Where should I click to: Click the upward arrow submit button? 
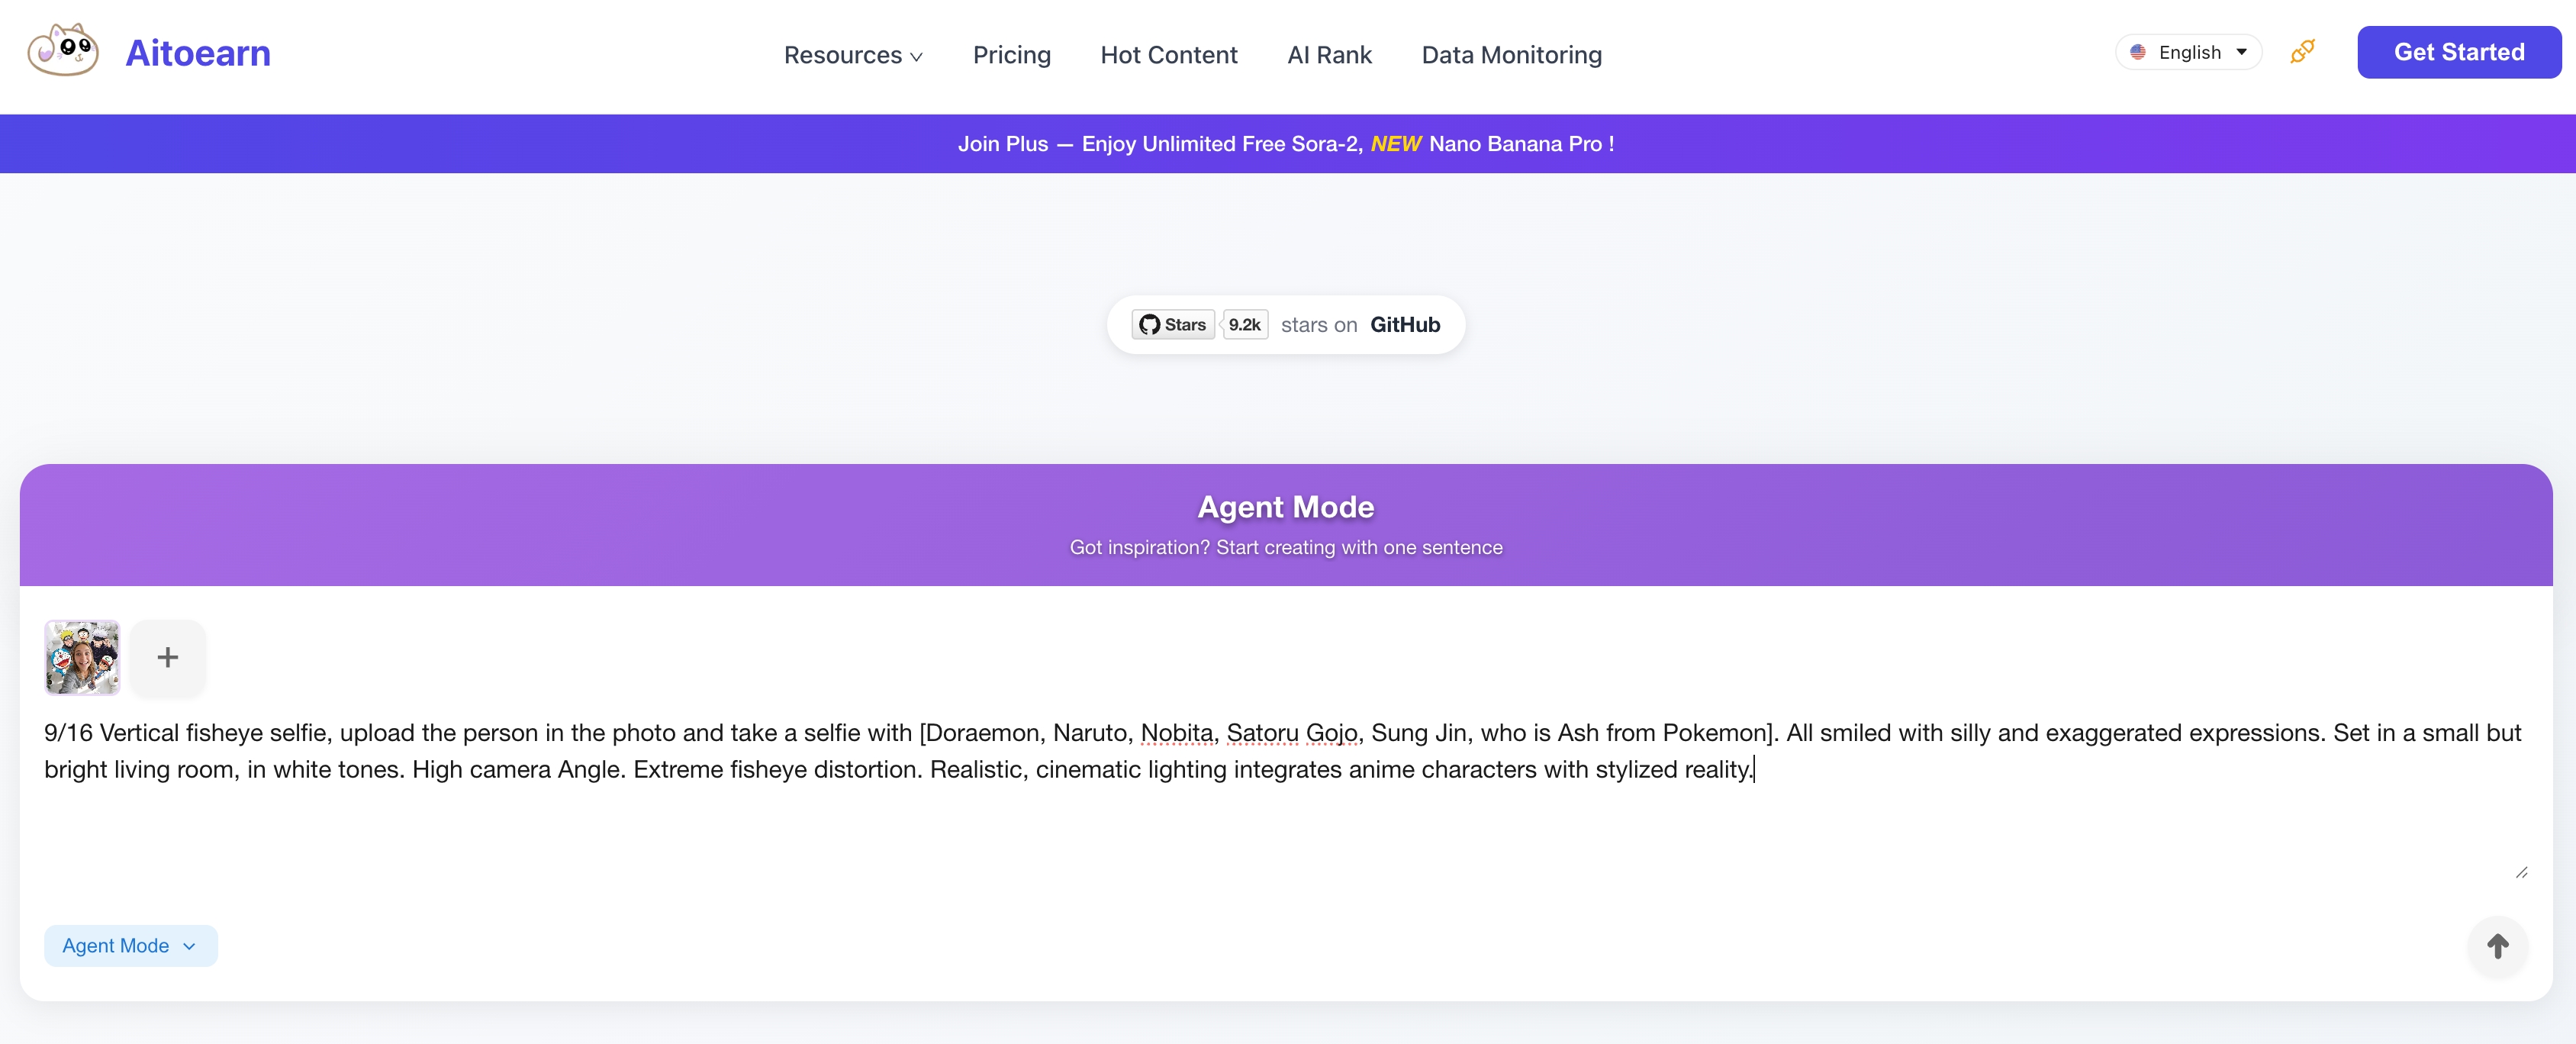point(2498,946)
